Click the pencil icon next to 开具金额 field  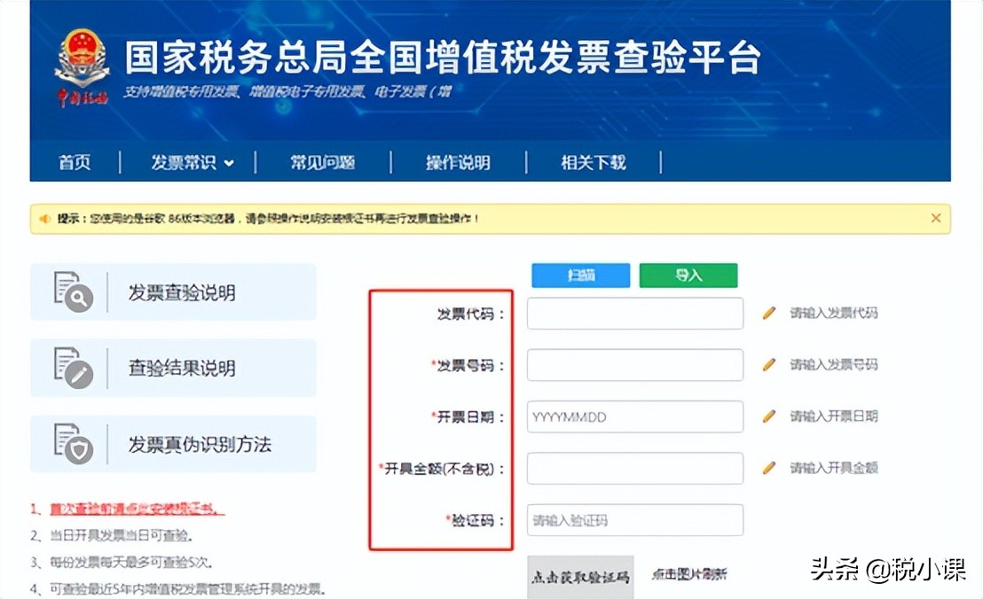(767, 468)
